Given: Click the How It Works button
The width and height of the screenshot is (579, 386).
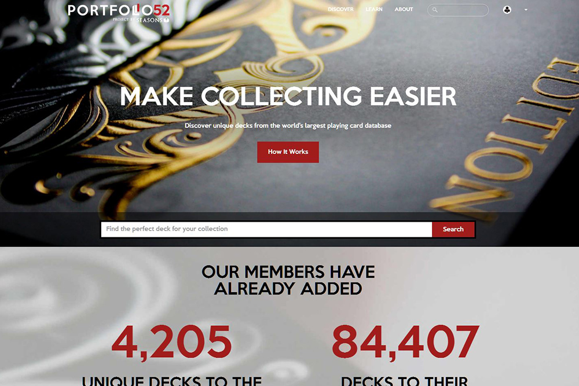Looking at the screenshot, I should click(x=288, y=152).
